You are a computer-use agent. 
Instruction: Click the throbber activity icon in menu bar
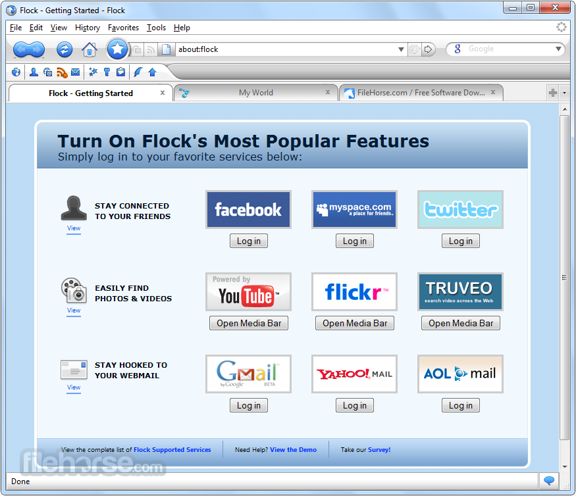(562, 27)
